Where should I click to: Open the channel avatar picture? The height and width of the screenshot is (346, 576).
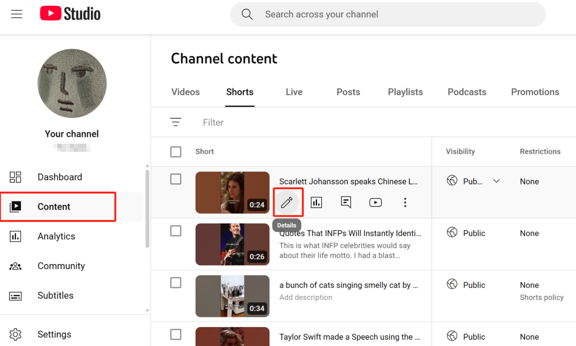click(72, 83)
